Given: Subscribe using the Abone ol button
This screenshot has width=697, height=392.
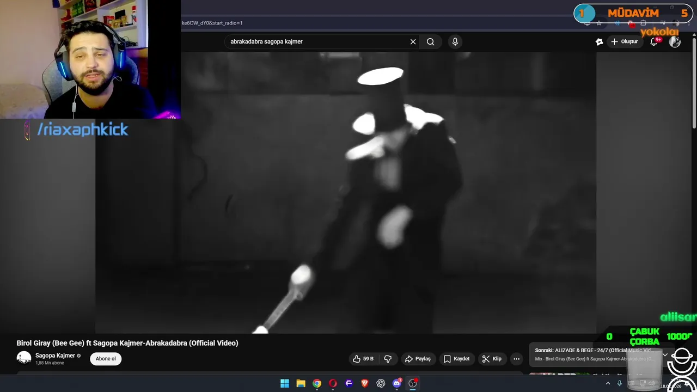Looking at the screenshot, I should point(106,359).
